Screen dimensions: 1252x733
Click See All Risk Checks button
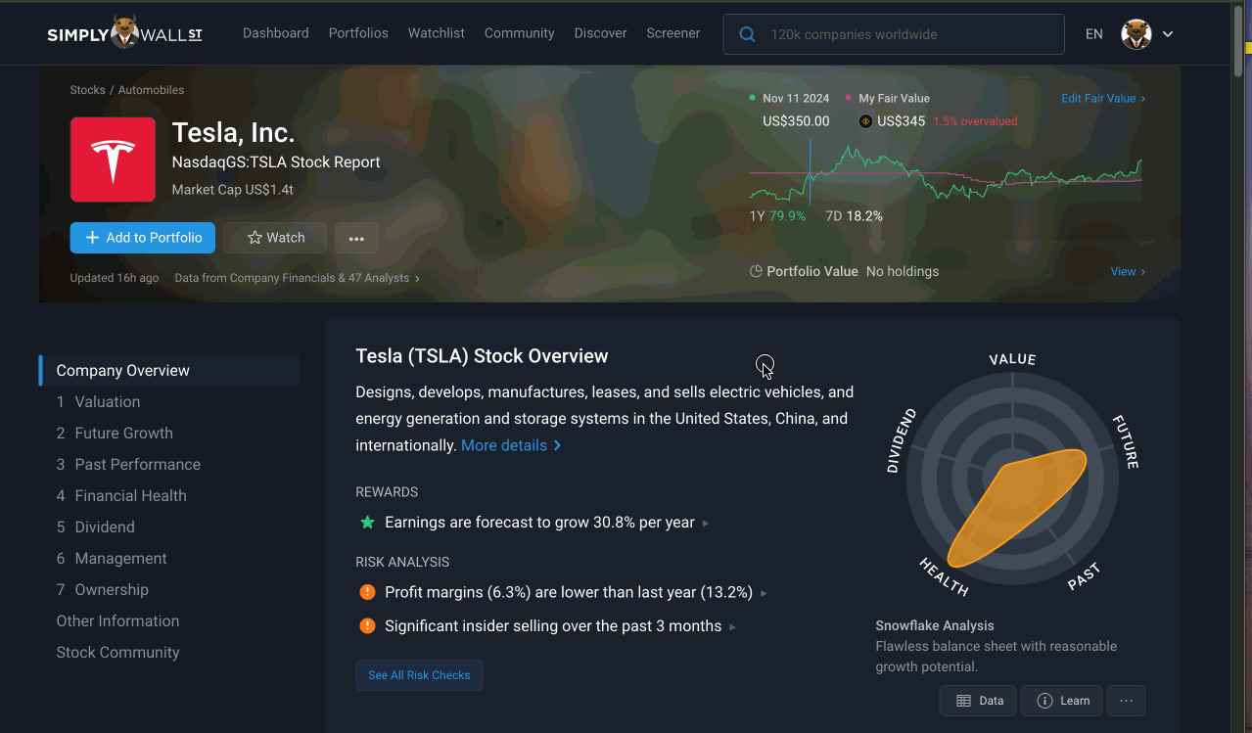(419, 675)
